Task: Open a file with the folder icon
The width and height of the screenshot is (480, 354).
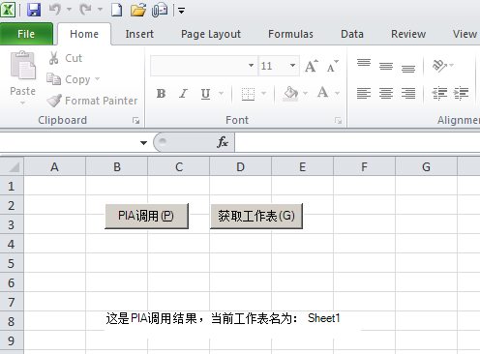Action: tap(138, 10)
